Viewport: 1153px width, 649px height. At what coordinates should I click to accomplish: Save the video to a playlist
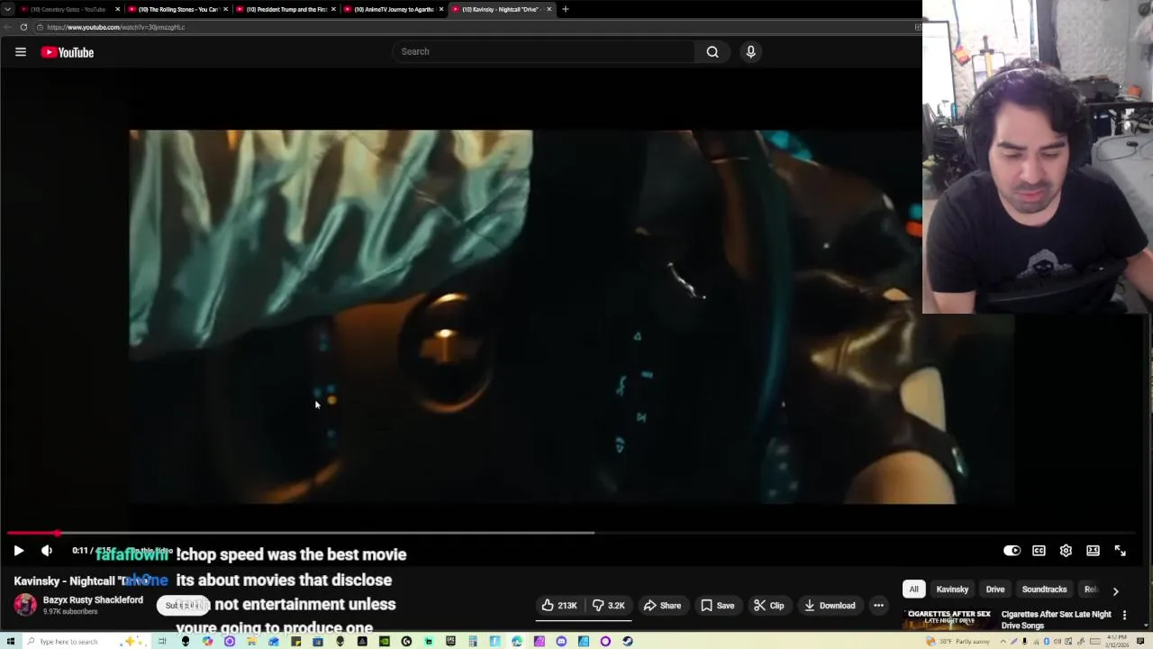tap(718, 606)
